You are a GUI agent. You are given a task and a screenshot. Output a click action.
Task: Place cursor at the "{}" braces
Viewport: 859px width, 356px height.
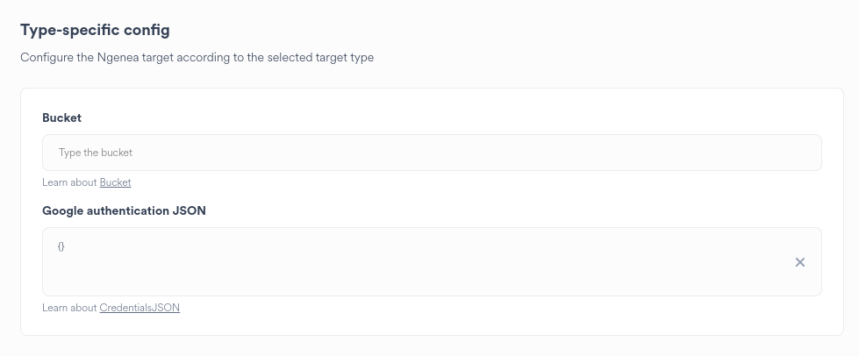click(x=61, y=246)
